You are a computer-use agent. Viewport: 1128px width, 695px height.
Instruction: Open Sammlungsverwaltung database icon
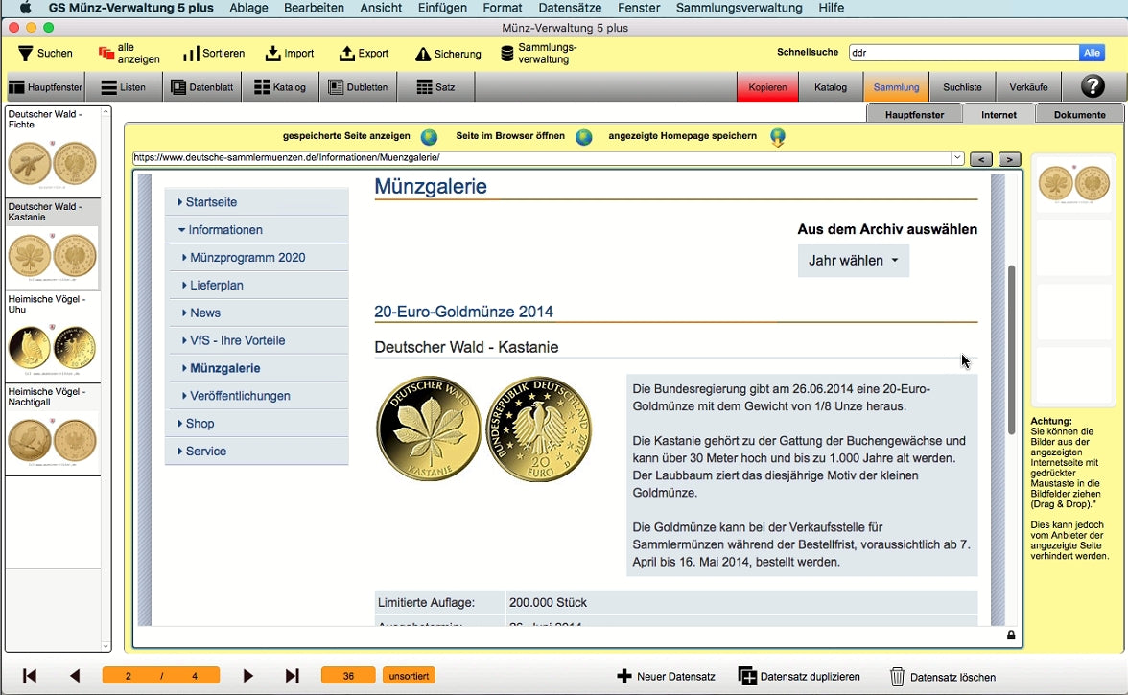click(x=507, y=54)
